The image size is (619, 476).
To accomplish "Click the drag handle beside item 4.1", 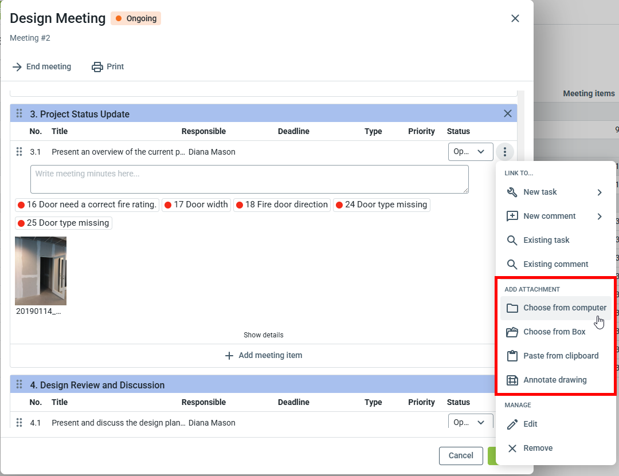I will click(x=19, y=423).
